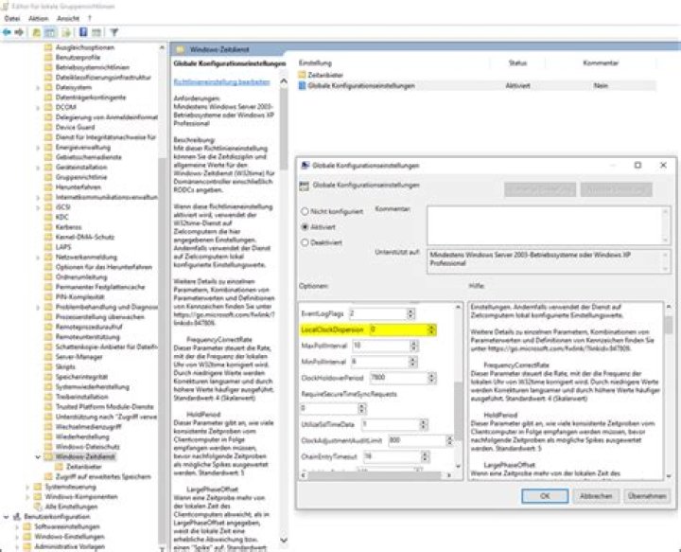Click the ClockHoldoverPeriod value field

pyautogui.click(x=399, y=378)
